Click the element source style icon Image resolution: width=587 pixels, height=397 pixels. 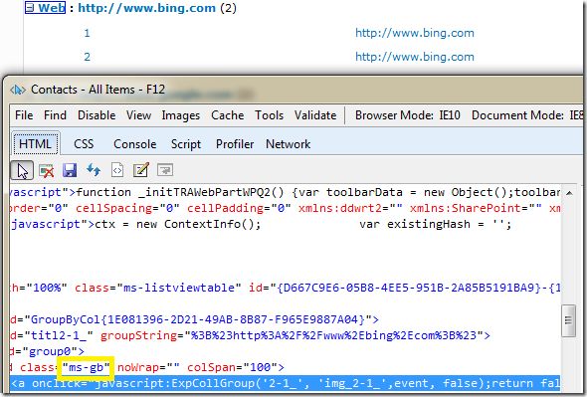pyautogui.click(x=117, y=170)
